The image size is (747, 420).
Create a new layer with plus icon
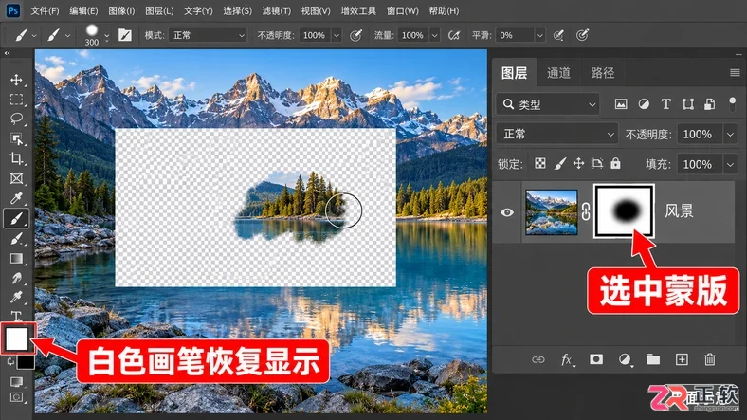(x=682, y=359)
